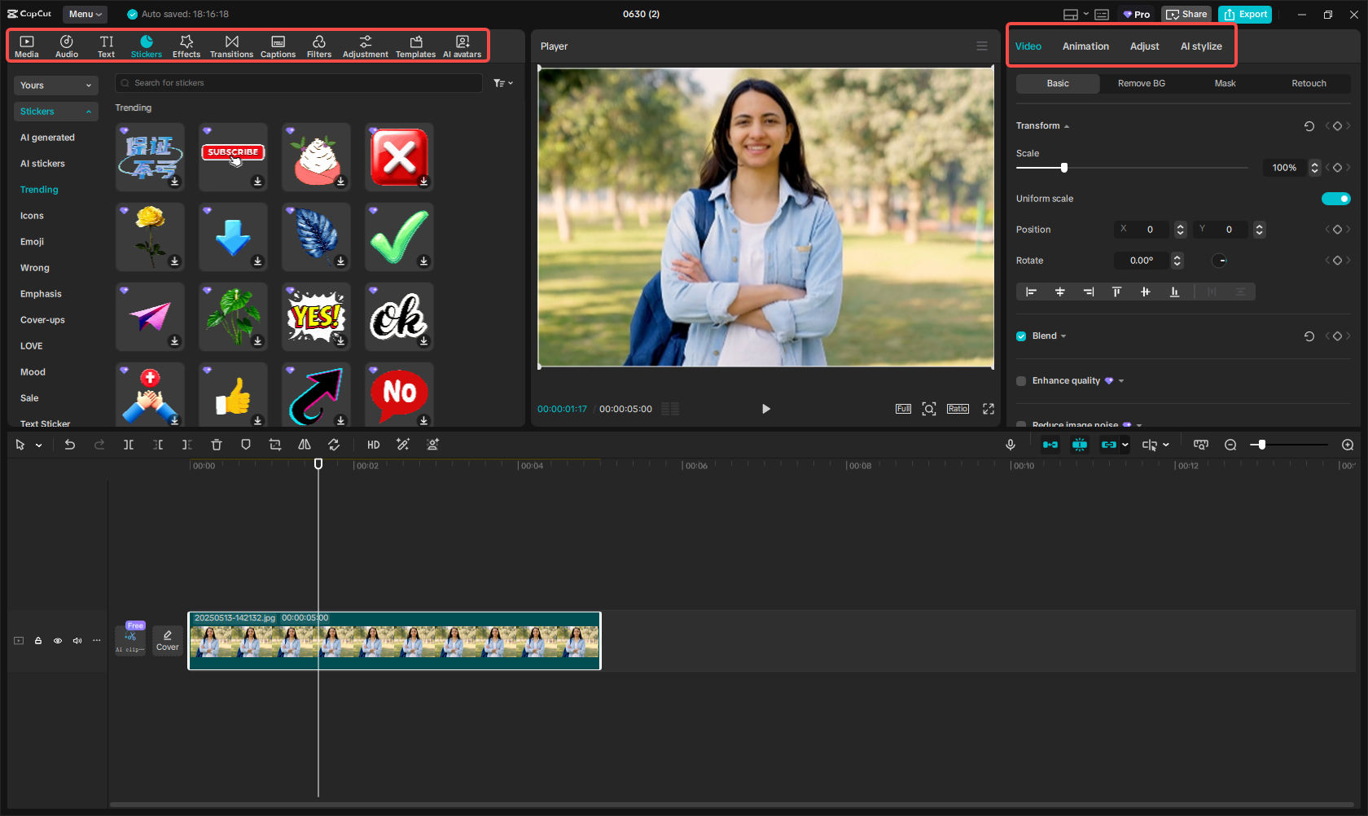This screenshot has height=816, width=1368.
Task: Click the delete clip trash icon
Action: click(216, 445)
